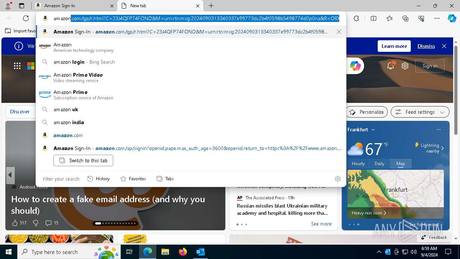460x259 pixels.
Task: Open File Explorer from the taskbar
Action: click(165, 252)
